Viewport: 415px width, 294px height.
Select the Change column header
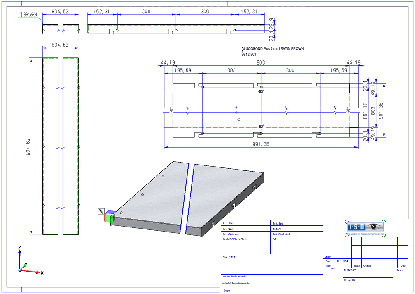[367, 266]
